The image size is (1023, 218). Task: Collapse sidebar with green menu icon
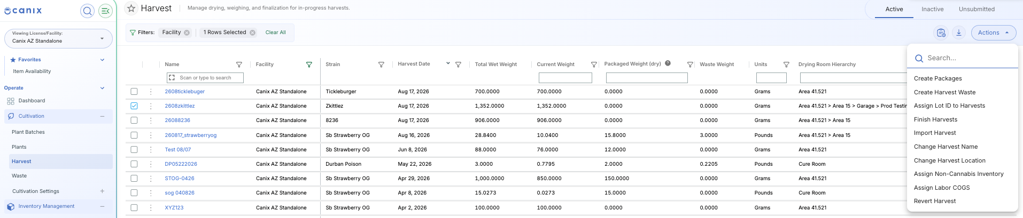[106, 11]
